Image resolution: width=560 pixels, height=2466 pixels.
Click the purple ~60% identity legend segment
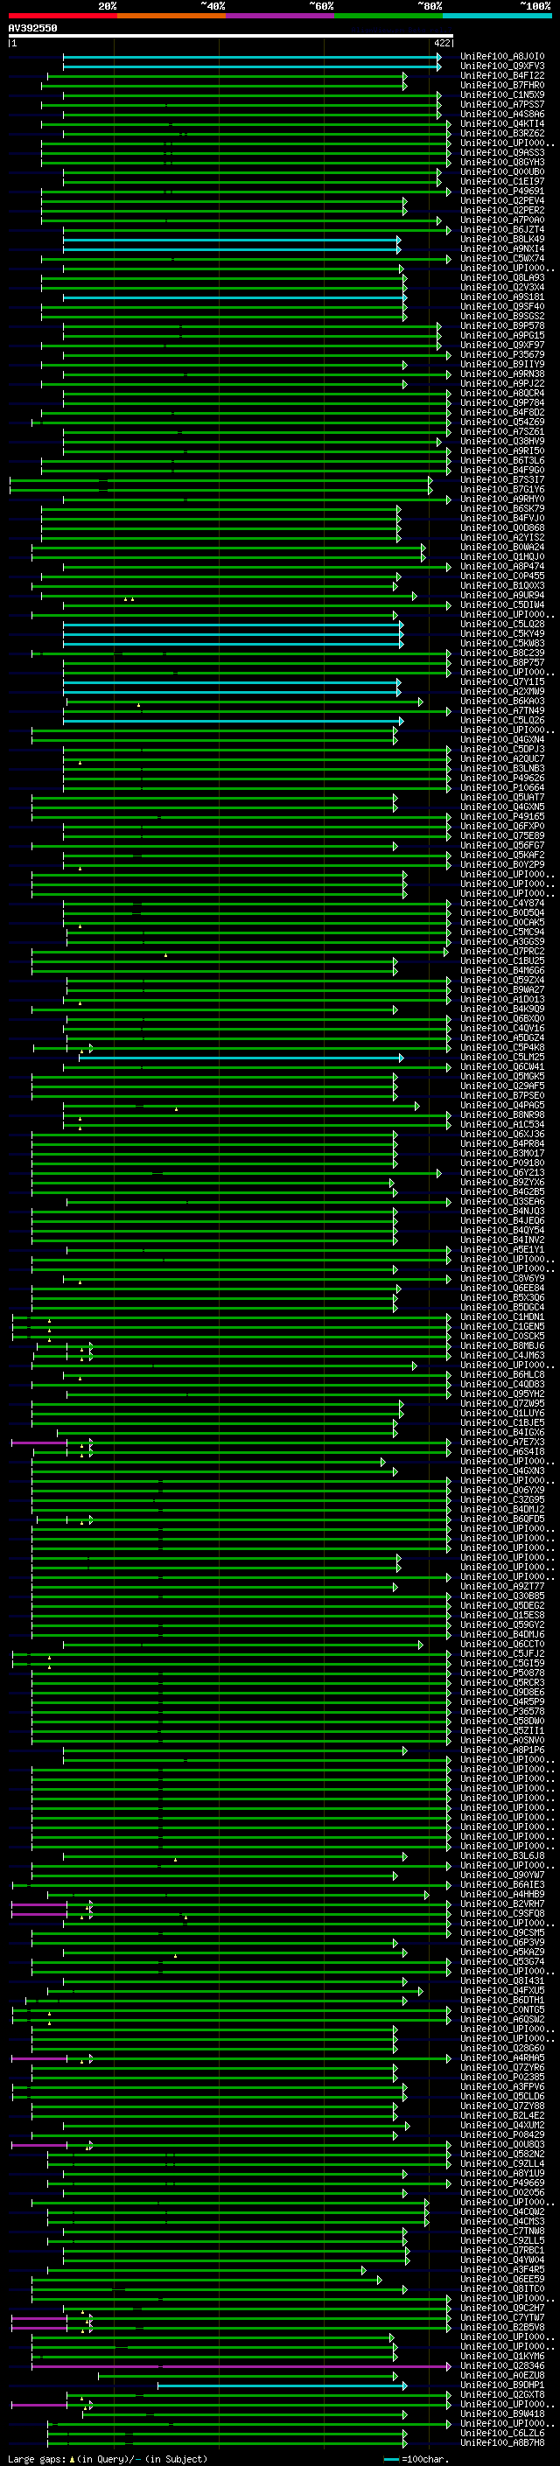[279, 16]
